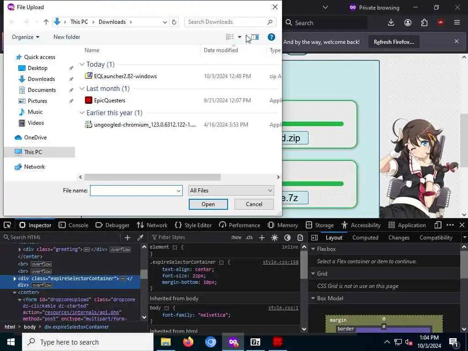Toggle the :hov pseudo-class panel
Image resolution: width=468 pixels, height=351 pixels.
pyautogui.click(x=236, y=237)
